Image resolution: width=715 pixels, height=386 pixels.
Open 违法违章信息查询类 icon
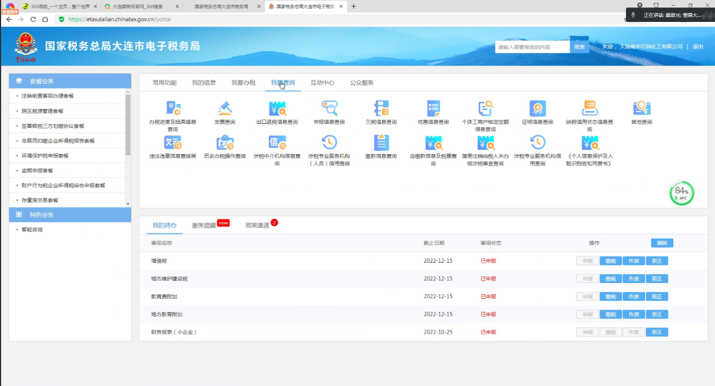pos(172,143)
